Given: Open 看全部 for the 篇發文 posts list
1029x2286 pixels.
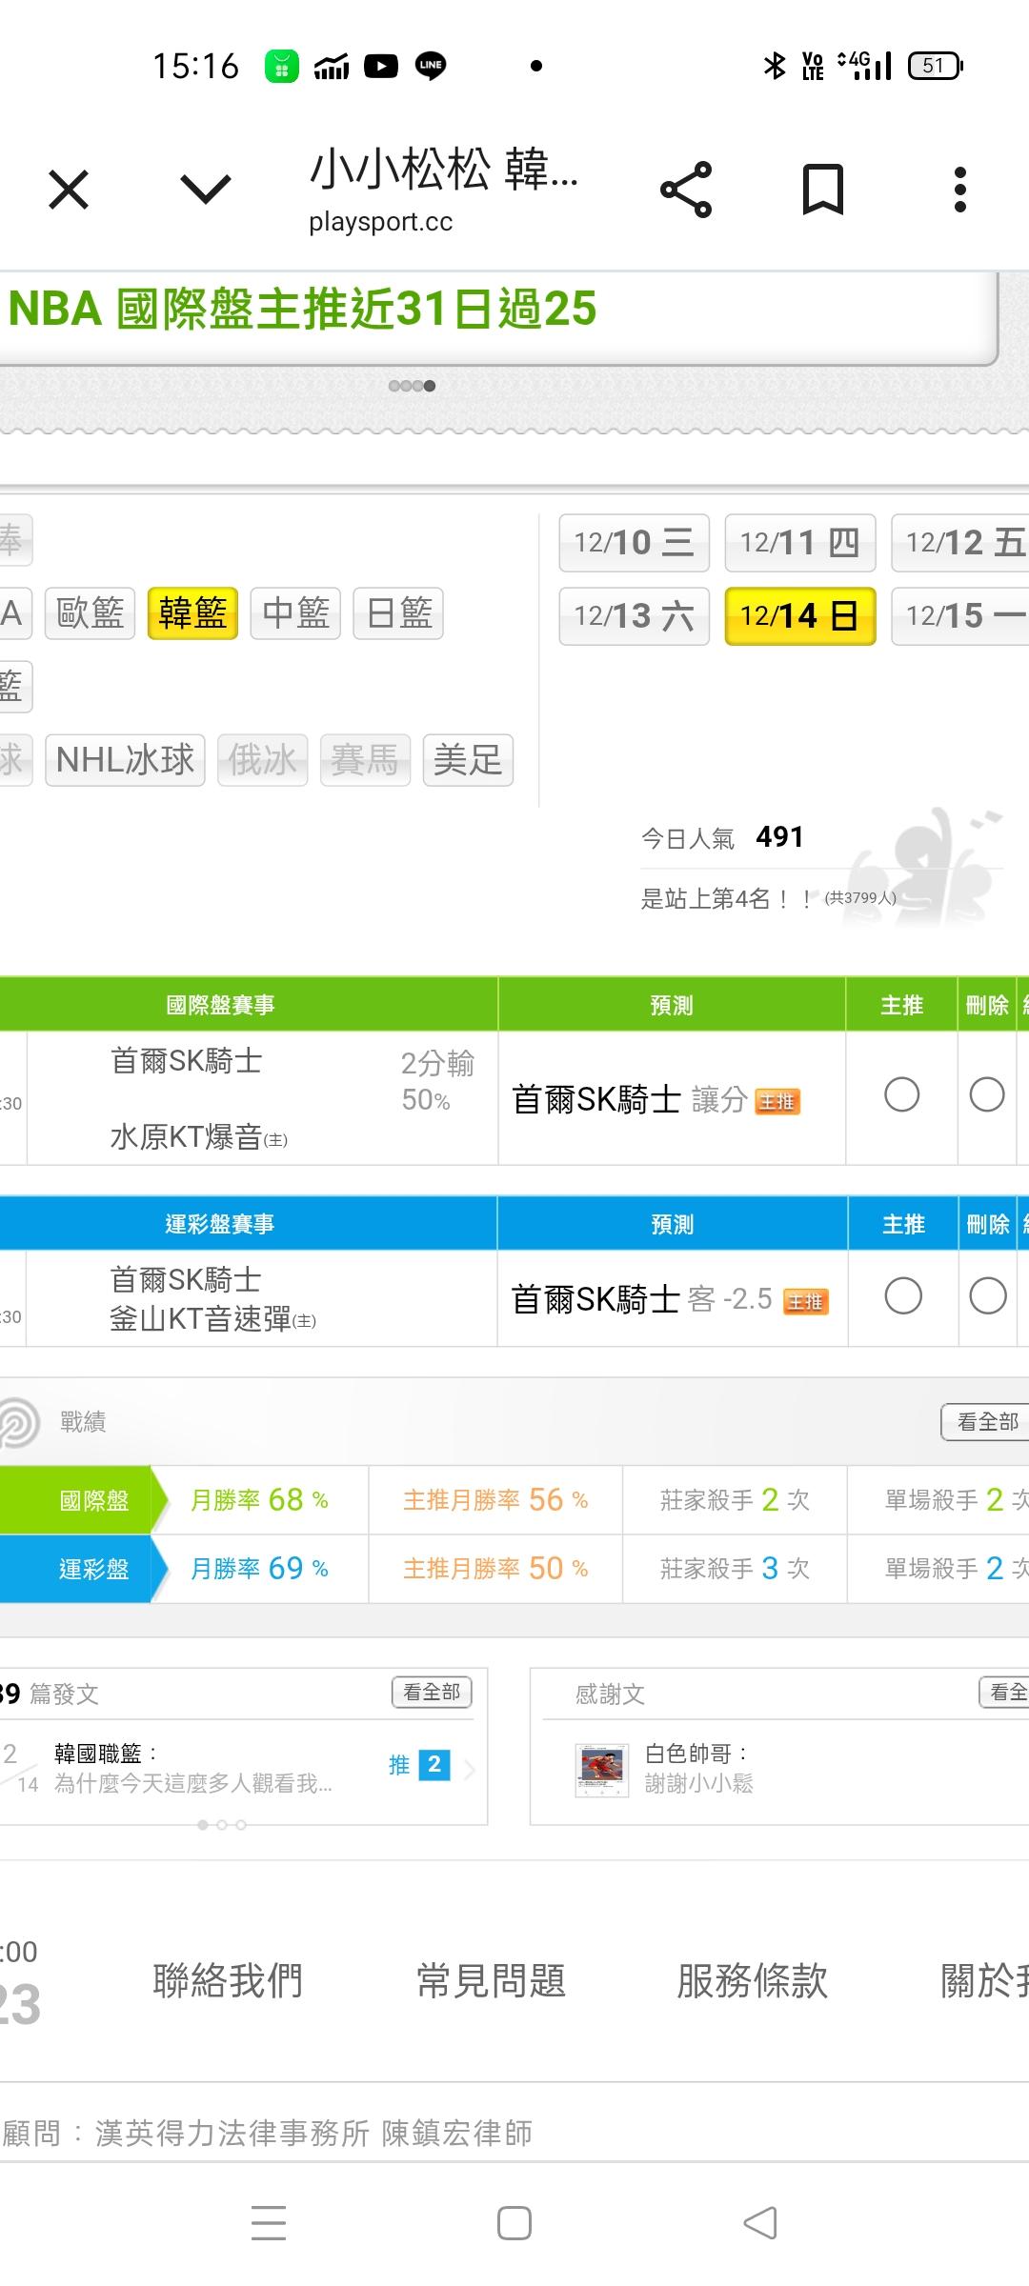Looking at the screenshot, I should pos(432,1692).
